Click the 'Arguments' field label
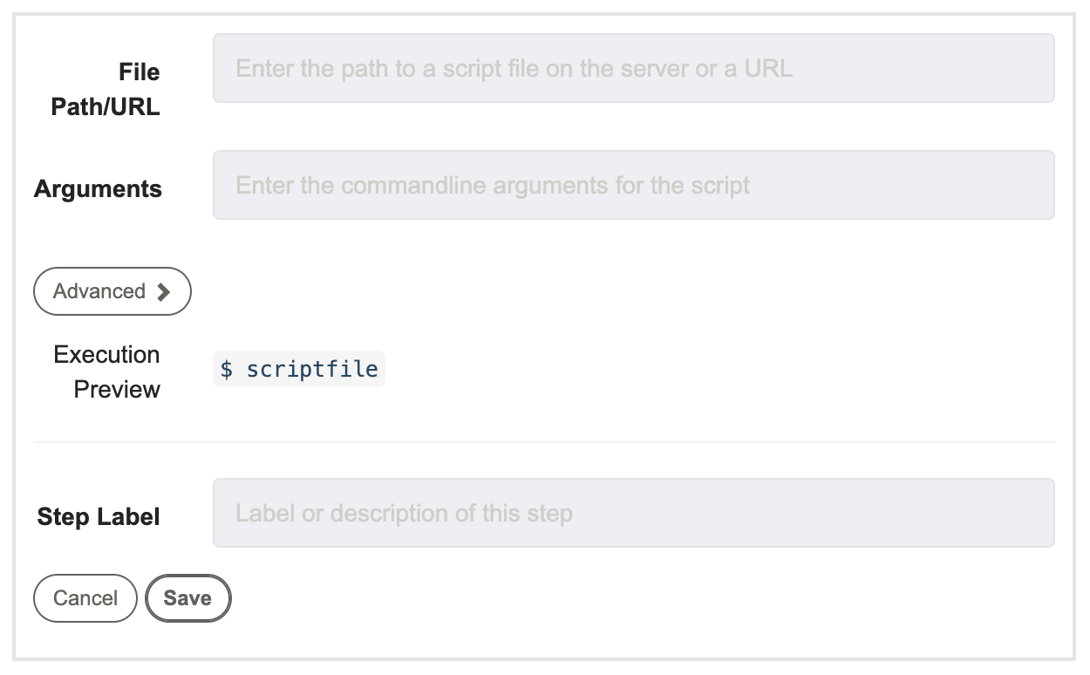This screenshot has height=675, width=1090. click(x=98, y=189)
